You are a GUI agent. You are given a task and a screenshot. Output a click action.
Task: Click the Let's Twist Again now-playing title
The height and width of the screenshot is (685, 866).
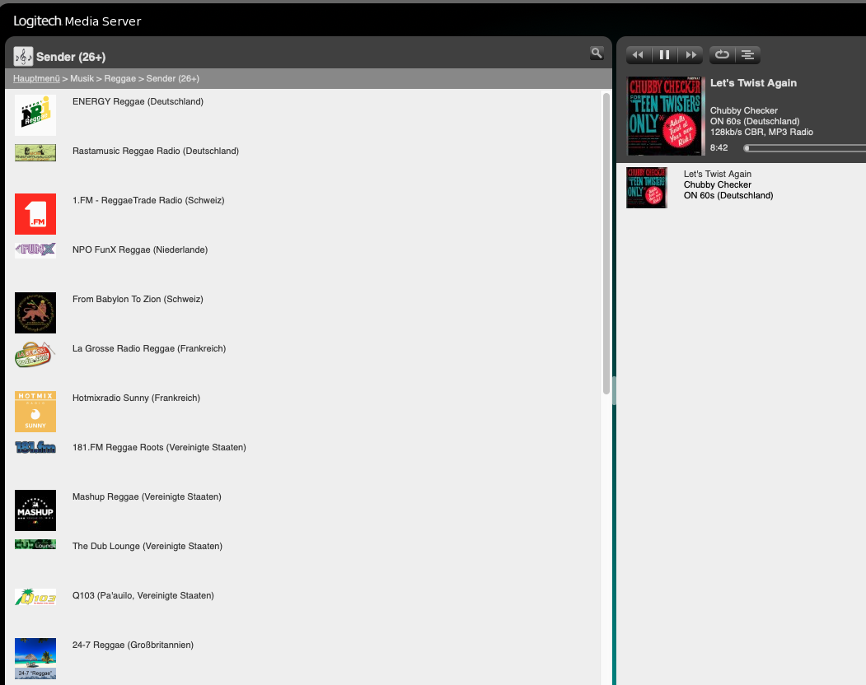[x=753, y=83]
